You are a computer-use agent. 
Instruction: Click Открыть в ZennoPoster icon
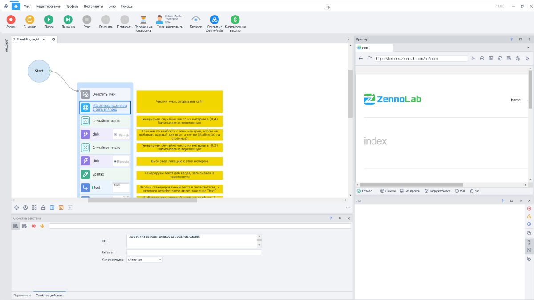215,20
